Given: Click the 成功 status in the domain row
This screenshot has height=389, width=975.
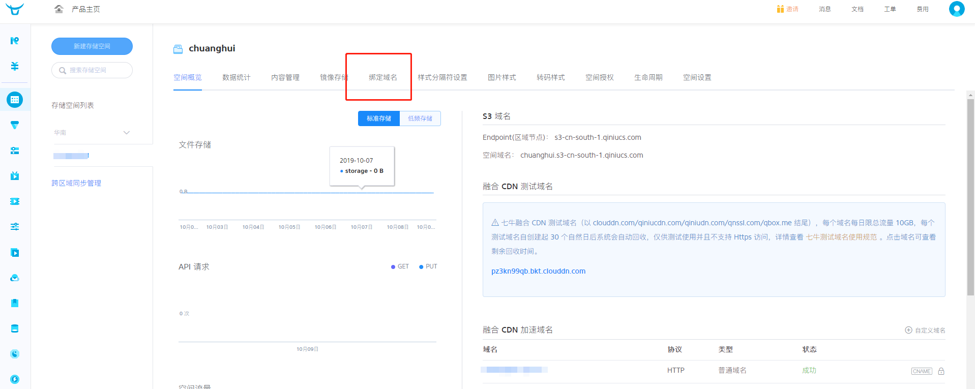Looking at the screenshot, I should (x=809, y=370).
